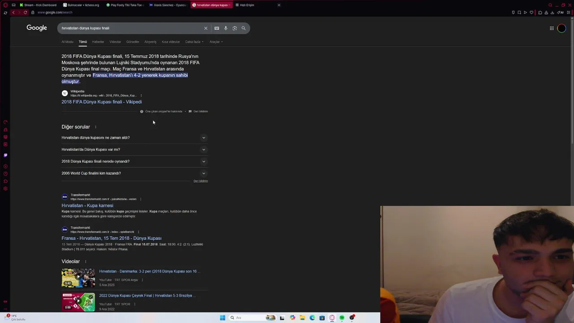Image resolution: width=574 pixels, height=323 pixels.
Task: Select the Haberler search tab
Action: 98,42
